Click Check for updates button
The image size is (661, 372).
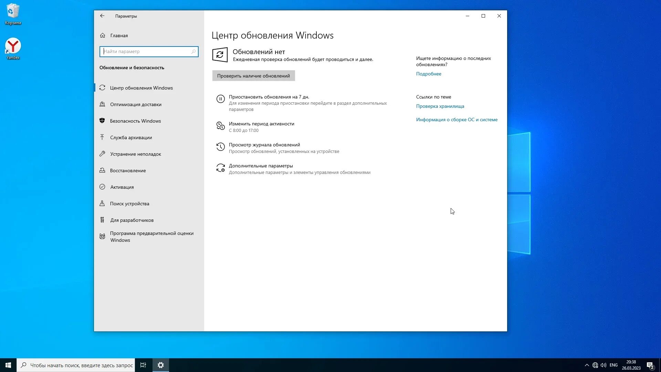tap(253, 76)
